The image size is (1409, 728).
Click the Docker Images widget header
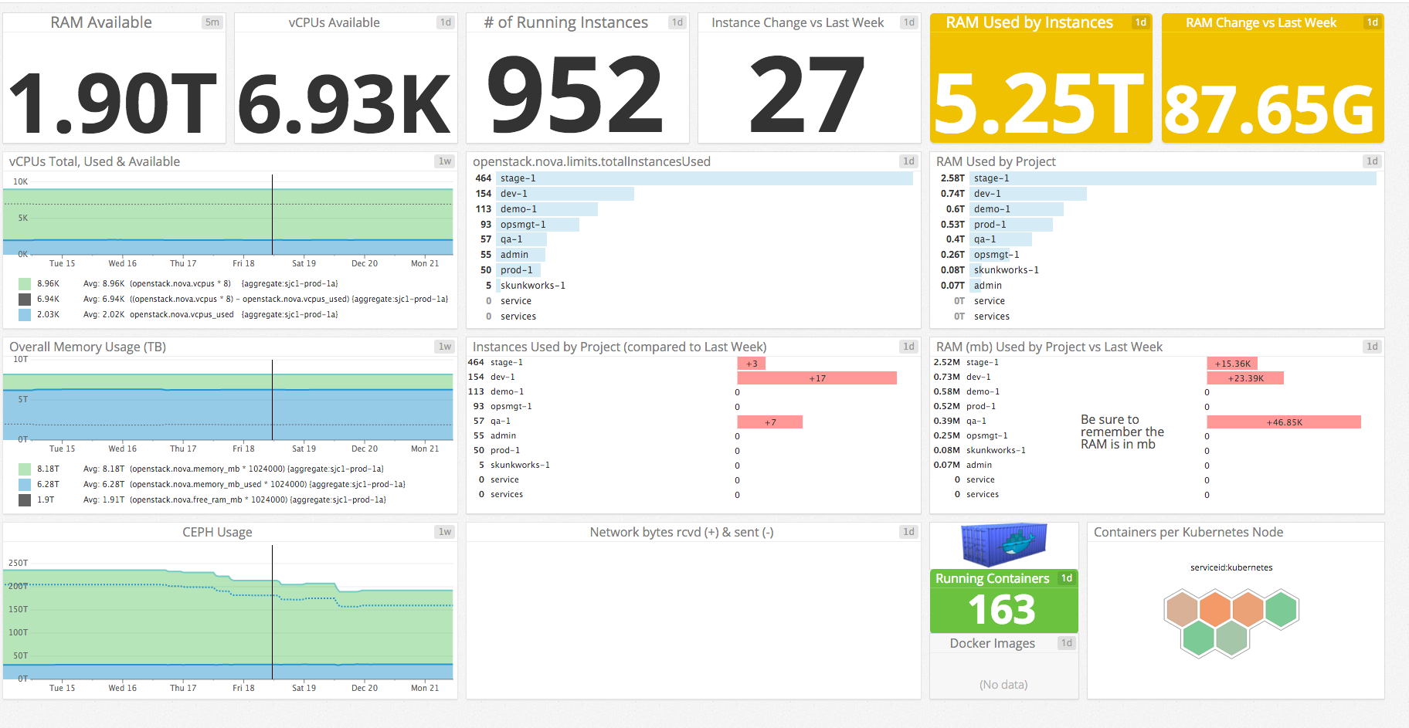[991, 643]
